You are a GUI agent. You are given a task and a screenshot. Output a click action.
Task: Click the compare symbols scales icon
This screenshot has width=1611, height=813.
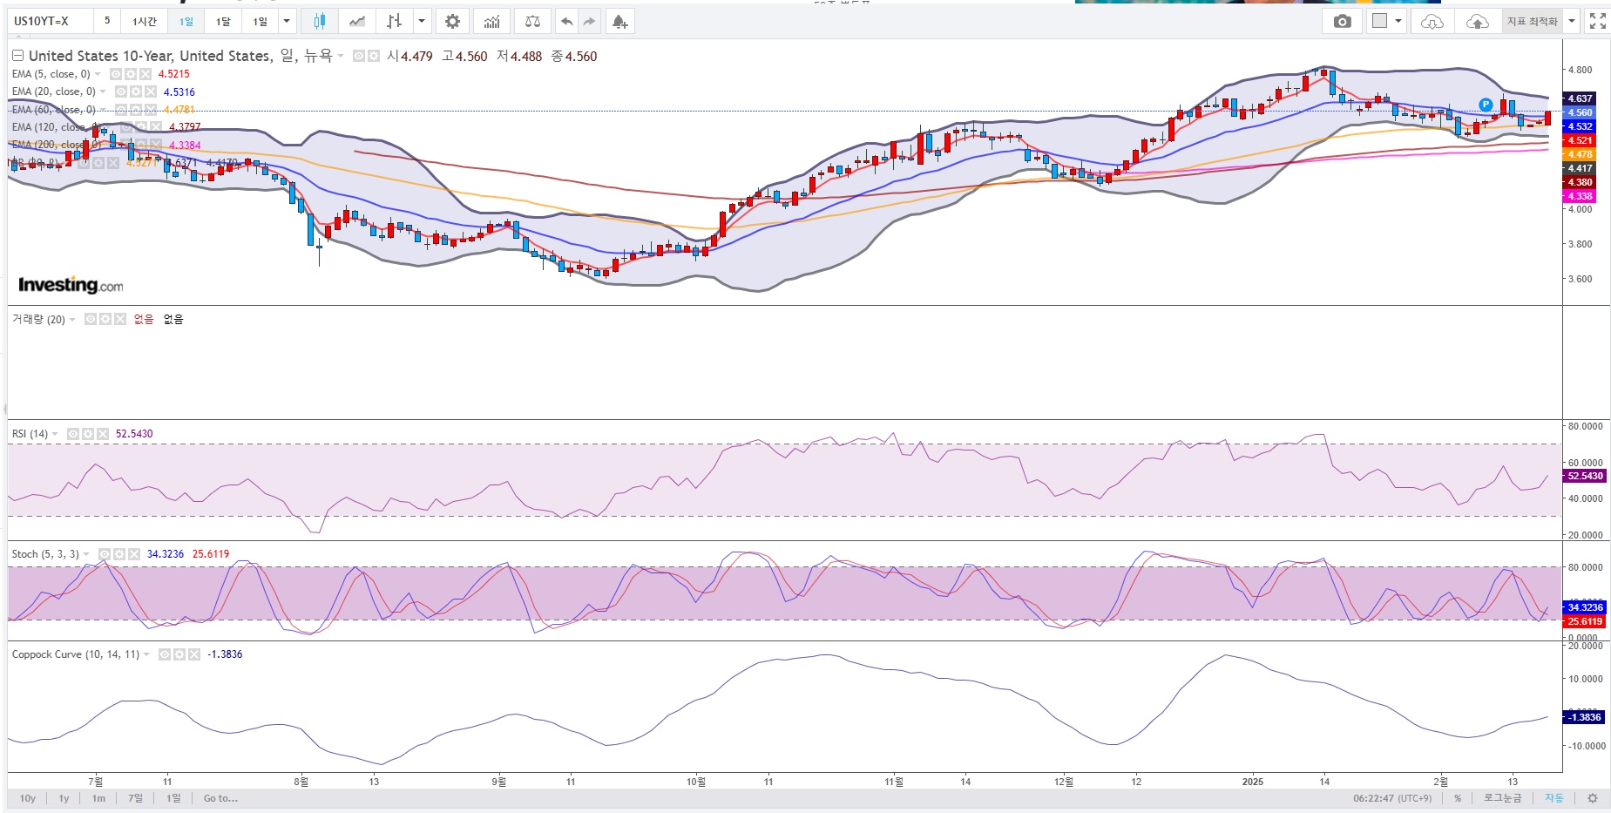532,21
